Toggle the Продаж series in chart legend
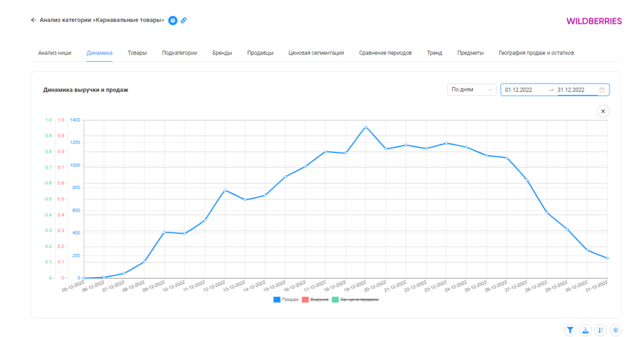This screenshot has width=631, height=337. 286,299
